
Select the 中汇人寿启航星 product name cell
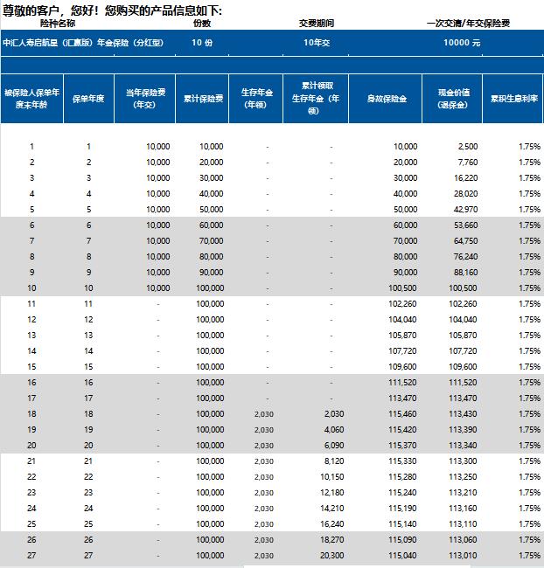(x=78, y=42)
